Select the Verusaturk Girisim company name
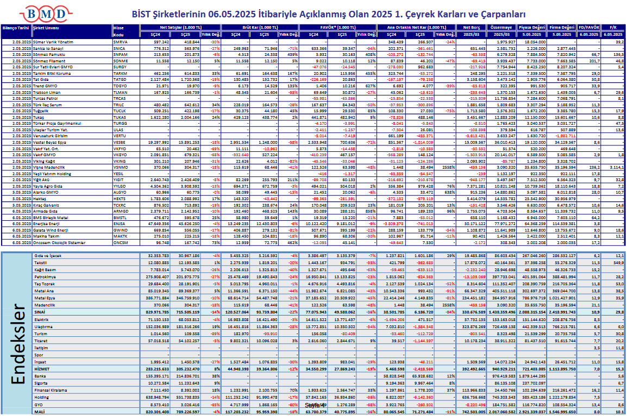The height and width of the screenshot is (416, 627). (51, 136)
